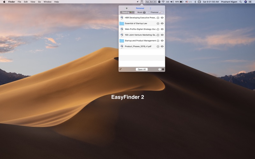Screen dimensions: 255x159
Task: Click the Siri icon
Action: (x=245, y=2)
